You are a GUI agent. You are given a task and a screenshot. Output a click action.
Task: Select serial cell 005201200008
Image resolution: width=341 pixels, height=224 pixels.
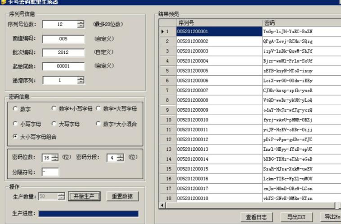pyautogui.click(x=219, y=100)
